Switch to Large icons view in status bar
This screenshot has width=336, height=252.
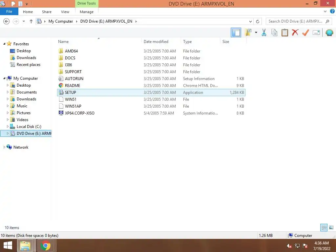coord(331,227)
